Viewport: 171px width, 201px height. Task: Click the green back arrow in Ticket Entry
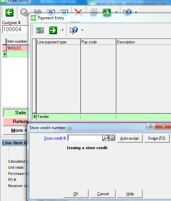[9, 13]
